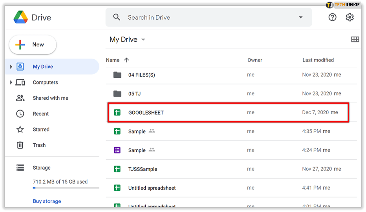Click the storage usage progress bar
Image resolution: width=366 pixels, height=212 pixels.
click(x=66, y=188)
